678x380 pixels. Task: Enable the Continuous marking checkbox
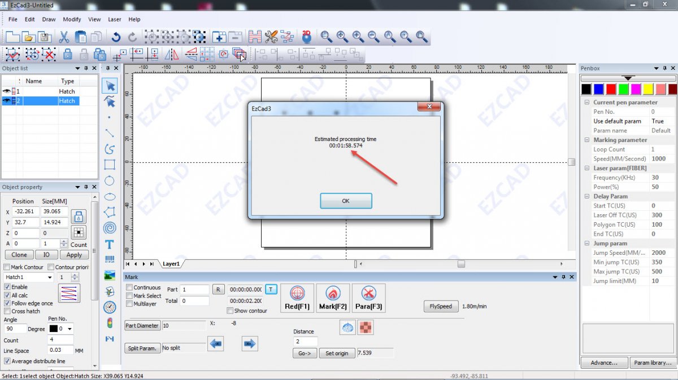(x=130, y=288)
